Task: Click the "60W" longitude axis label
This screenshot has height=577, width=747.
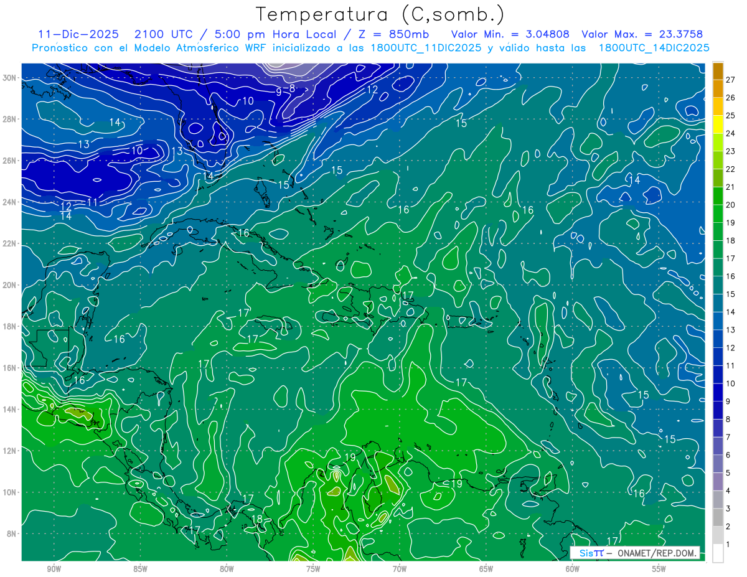Action: [573, 569]
